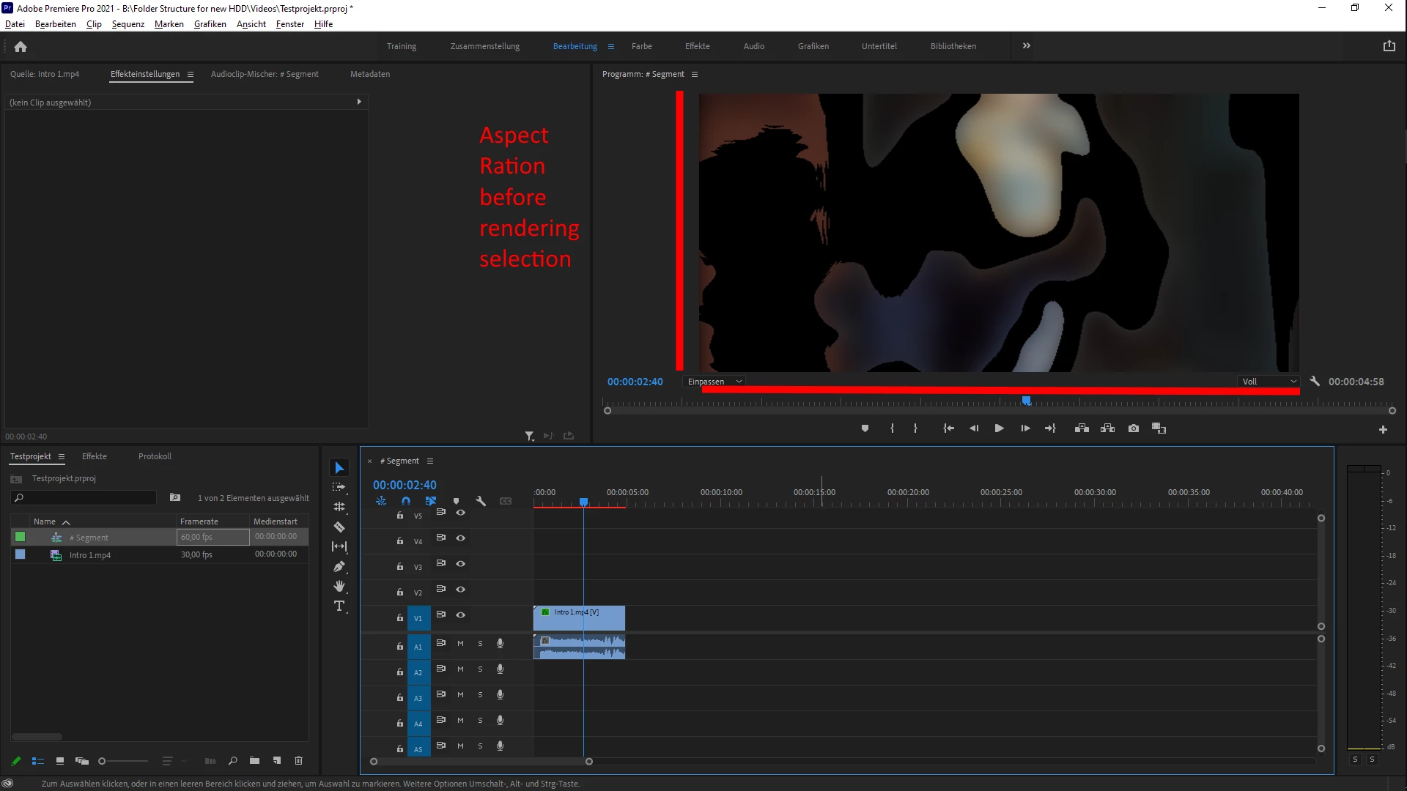Select the Pen tool

tap(339, 566)
